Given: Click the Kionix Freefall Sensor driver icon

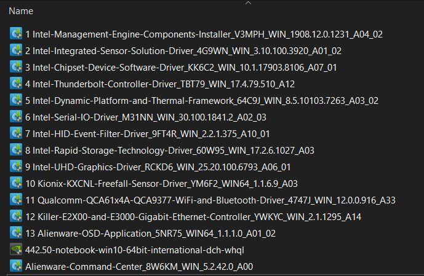Looking at the screenshot, I should pos(16,183).
